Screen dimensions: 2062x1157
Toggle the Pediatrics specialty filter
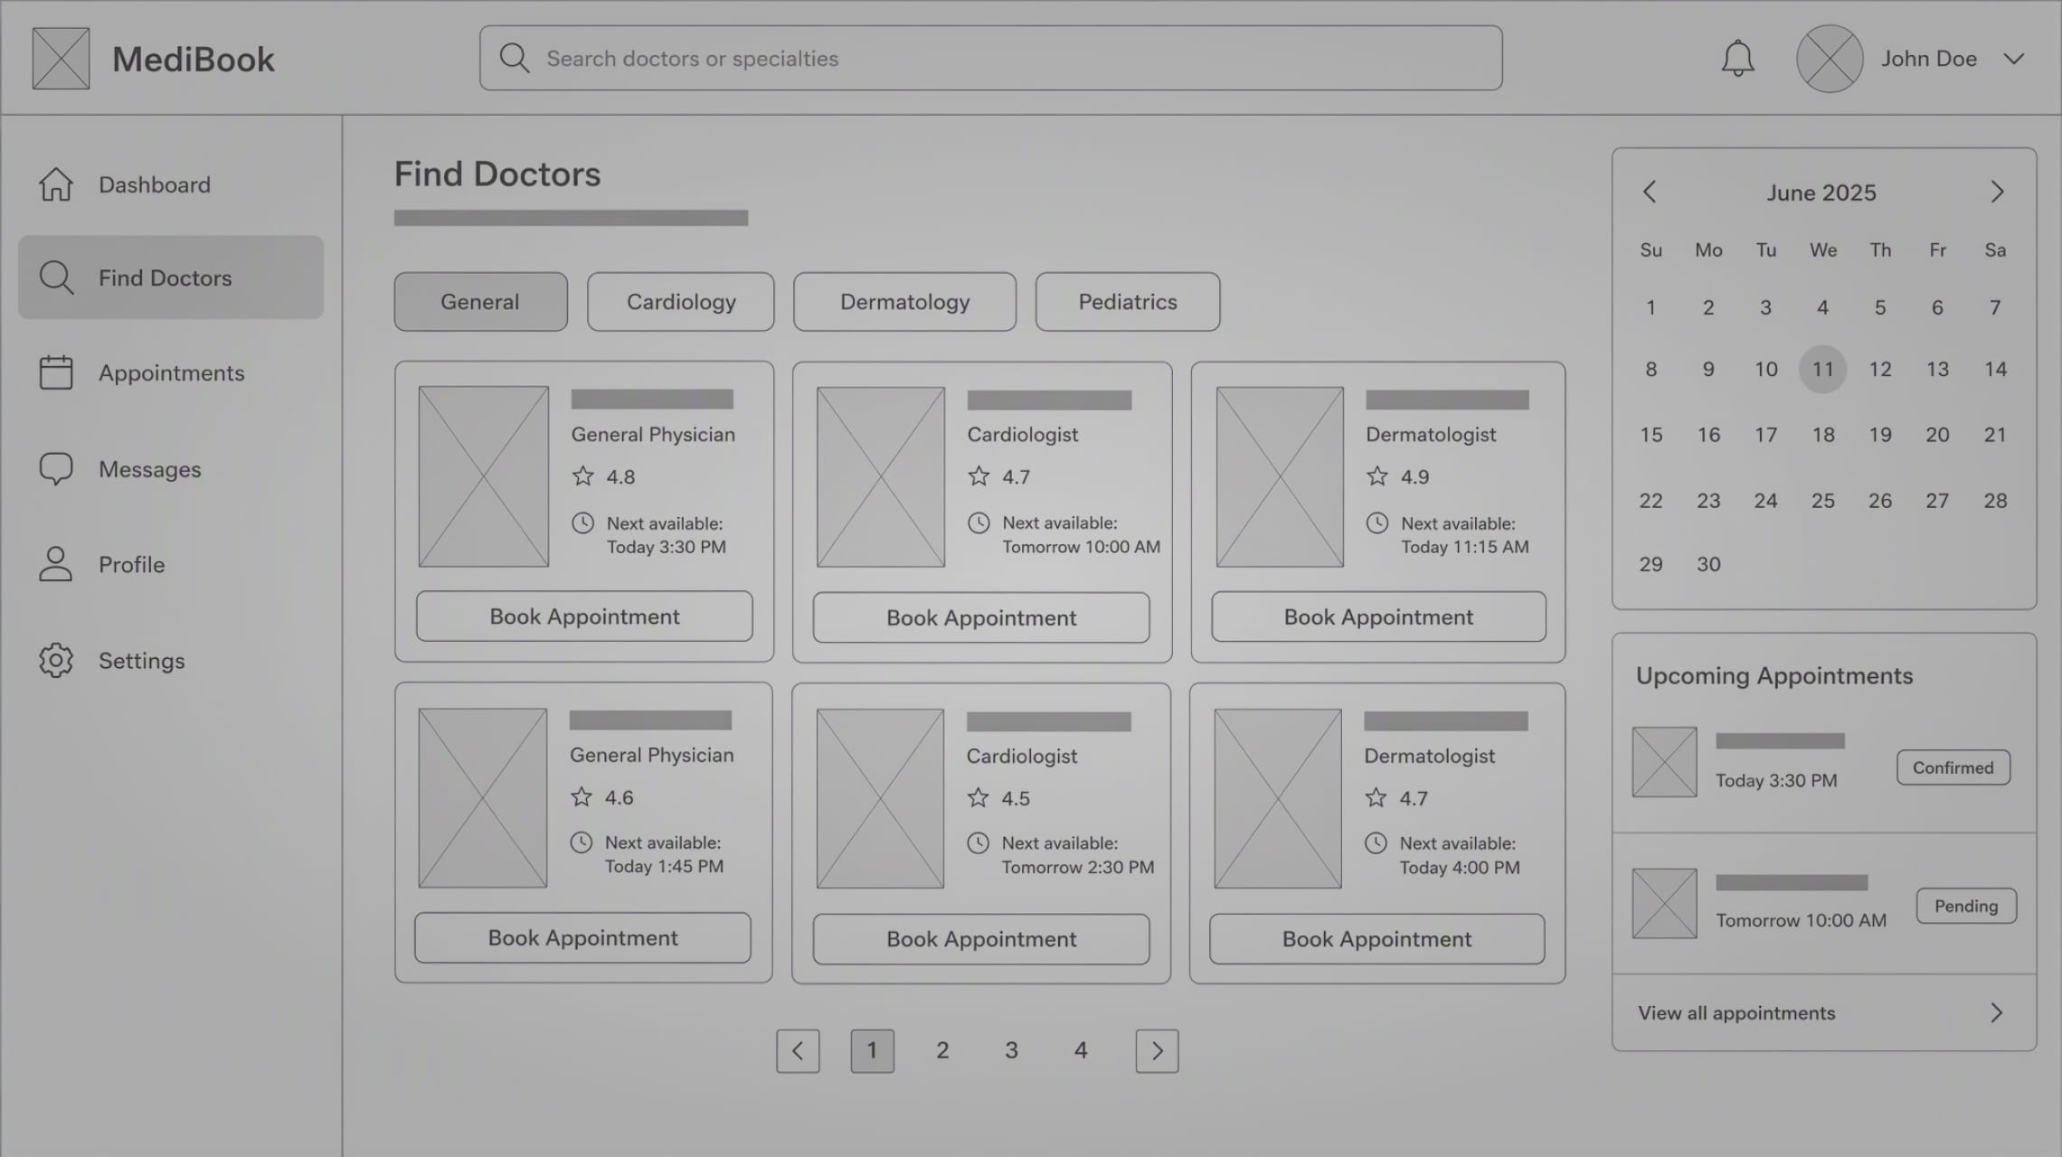(1128, 302)
